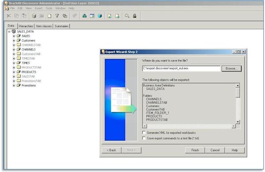
Task: Expand the PRODUCTS folder node in tree
Action: (x=14, y=72)
